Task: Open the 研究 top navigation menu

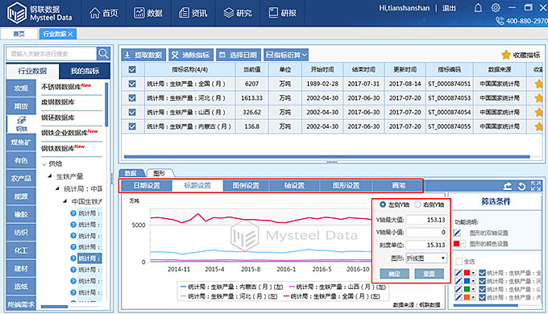Action: click(238, 13)
